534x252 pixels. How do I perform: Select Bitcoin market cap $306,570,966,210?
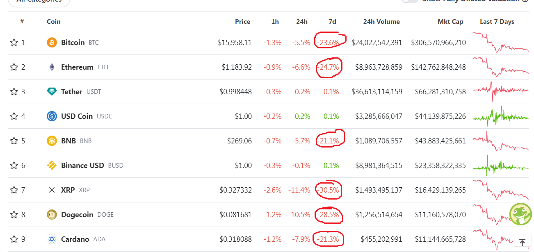438,43
